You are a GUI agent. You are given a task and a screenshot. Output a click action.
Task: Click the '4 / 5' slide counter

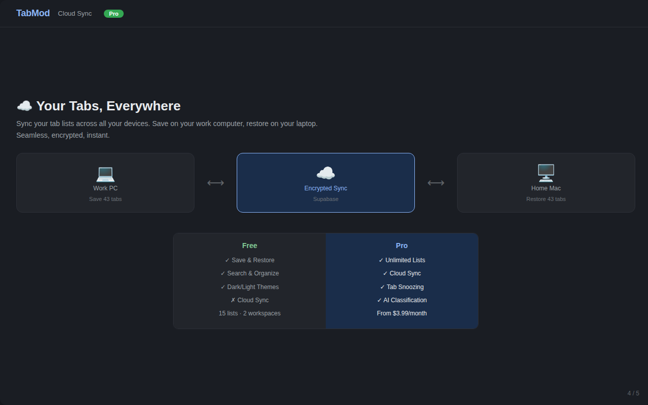(x=633, y=393)
